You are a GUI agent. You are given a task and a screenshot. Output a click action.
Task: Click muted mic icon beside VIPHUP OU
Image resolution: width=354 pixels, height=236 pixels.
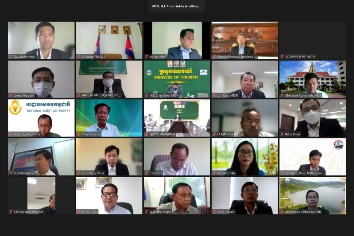click(x=78, y=212)
